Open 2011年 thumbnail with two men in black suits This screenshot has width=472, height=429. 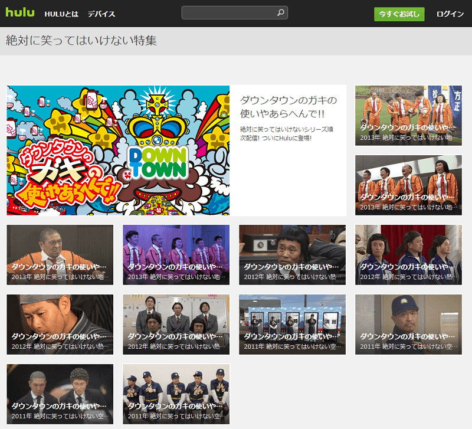point(60,394)
